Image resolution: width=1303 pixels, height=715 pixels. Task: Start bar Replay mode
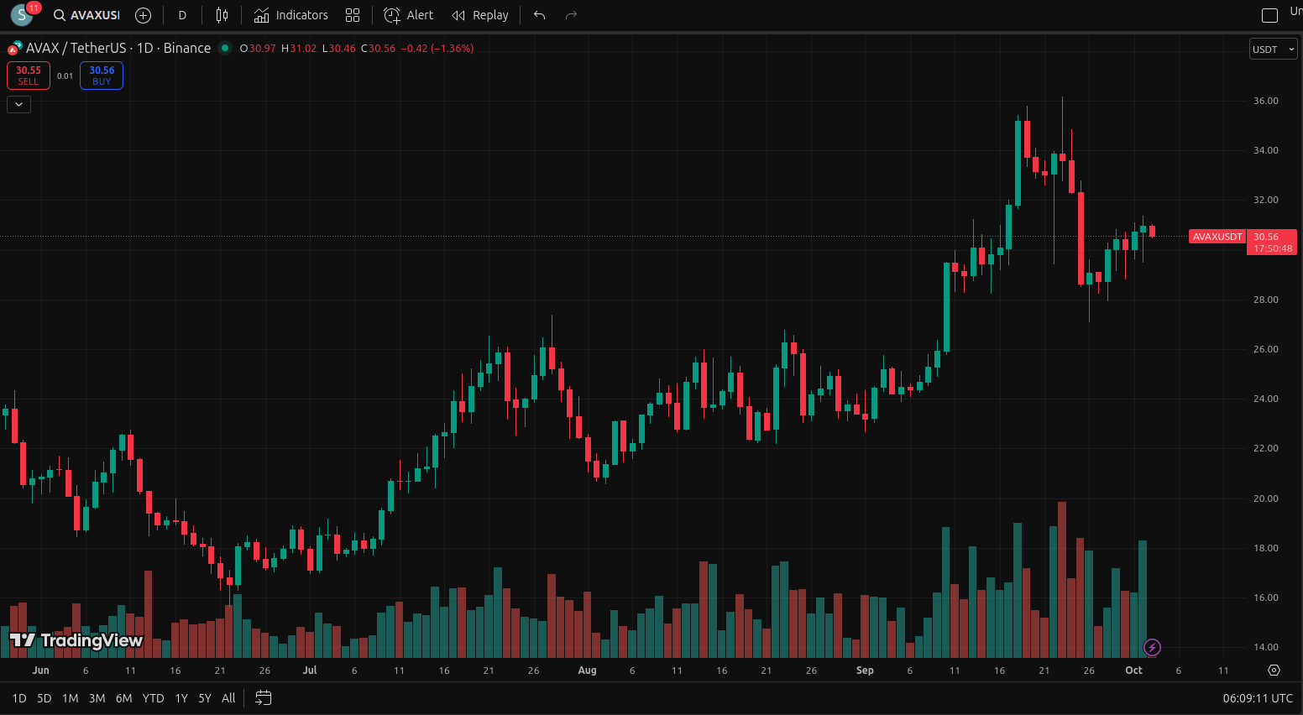click(480, 15)
